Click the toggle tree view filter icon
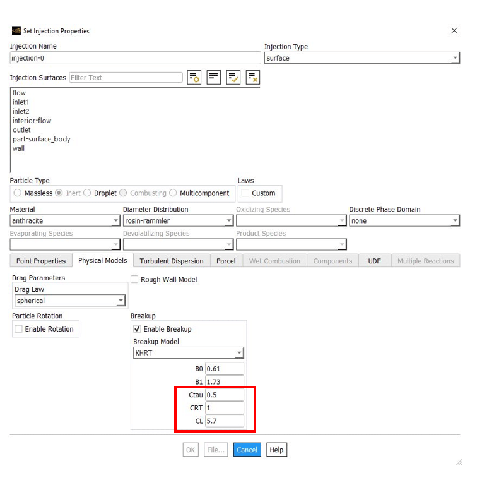Screen dimensions: 482x485 194,78
